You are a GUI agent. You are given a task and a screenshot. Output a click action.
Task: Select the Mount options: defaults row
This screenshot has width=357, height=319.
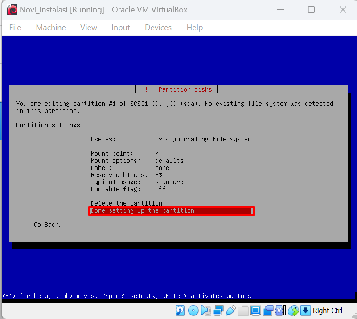pos(137,161)
